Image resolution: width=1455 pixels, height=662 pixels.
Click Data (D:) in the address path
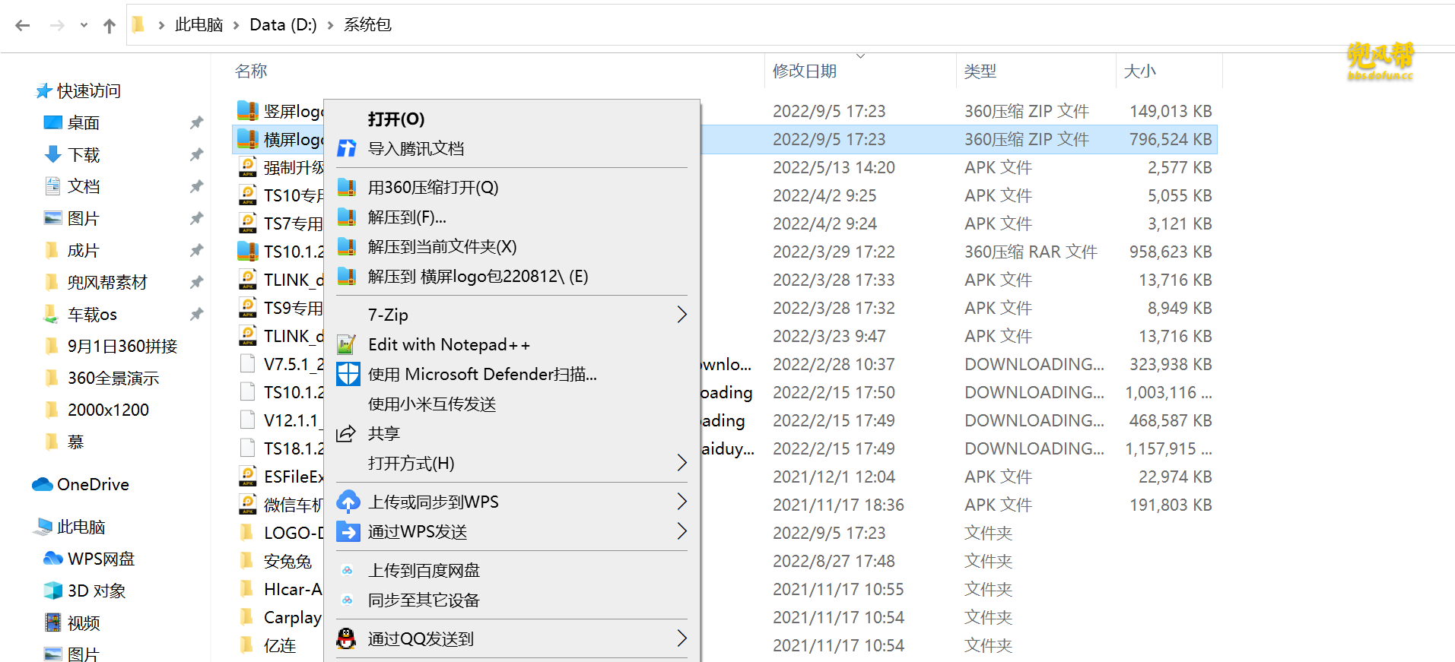click(283, 25)
